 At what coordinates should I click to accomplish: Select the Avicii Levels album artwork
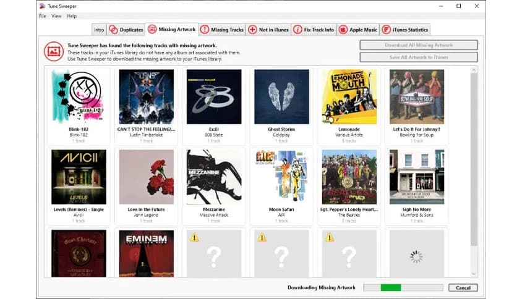[79, 177]
